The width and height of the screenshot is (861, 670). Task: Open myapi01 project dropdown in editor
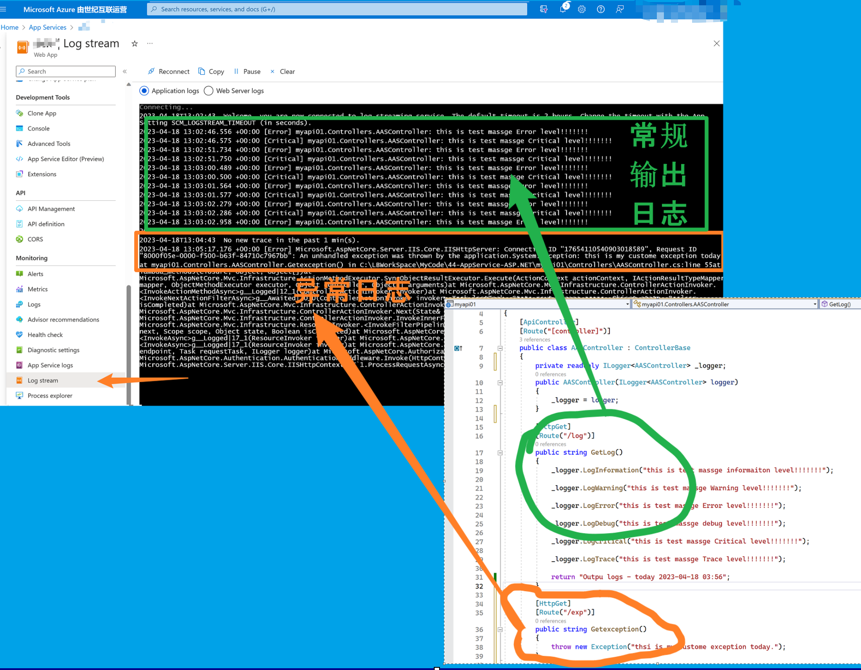[627, 304]
